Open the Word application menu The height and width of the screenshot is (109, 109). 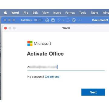(x=15, y=13)
